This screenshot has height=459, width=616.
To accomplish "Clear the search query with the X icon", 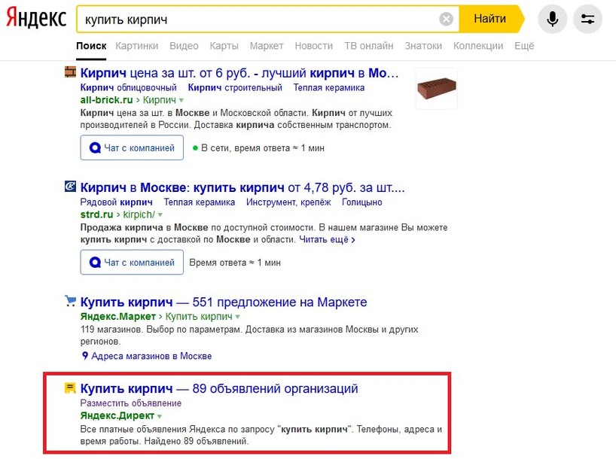I will [x=446, y=19].
